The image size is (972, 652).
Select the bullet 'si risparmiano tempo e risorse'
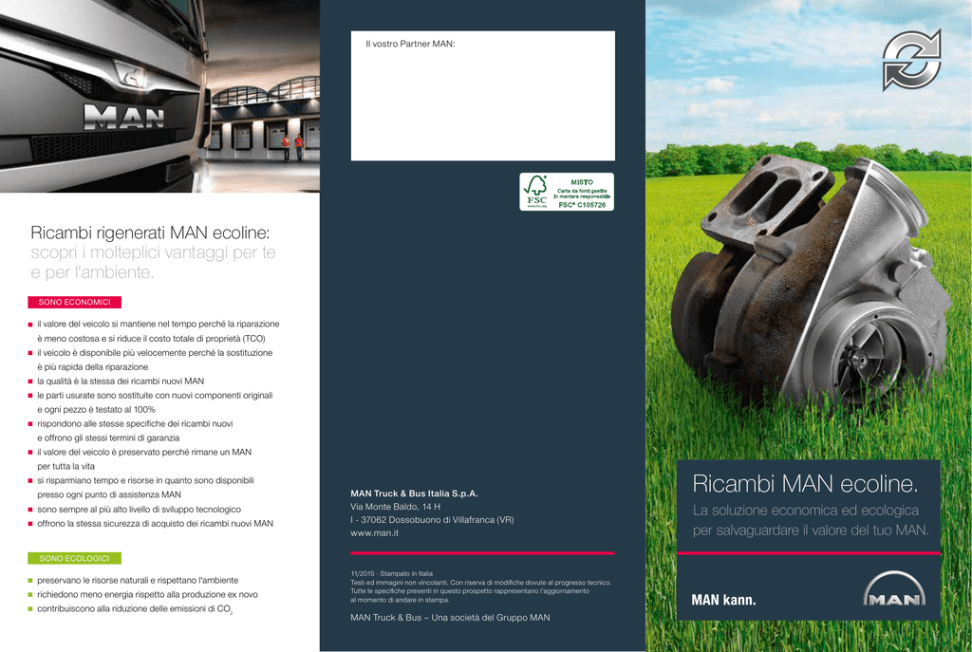pyautogui.click(x=145, y=488)
